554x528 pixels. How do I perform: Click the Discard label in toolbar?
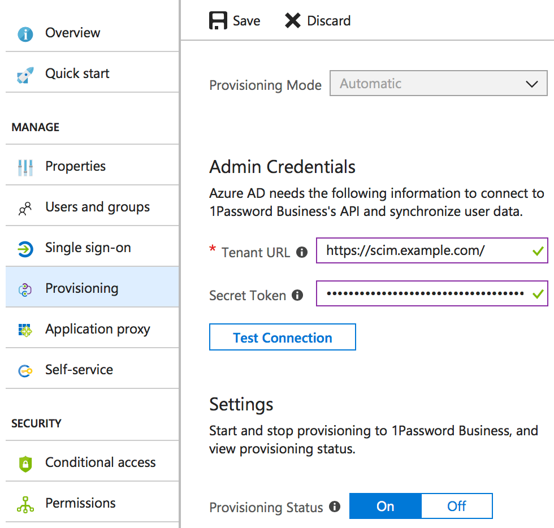(x=328, y=21)
